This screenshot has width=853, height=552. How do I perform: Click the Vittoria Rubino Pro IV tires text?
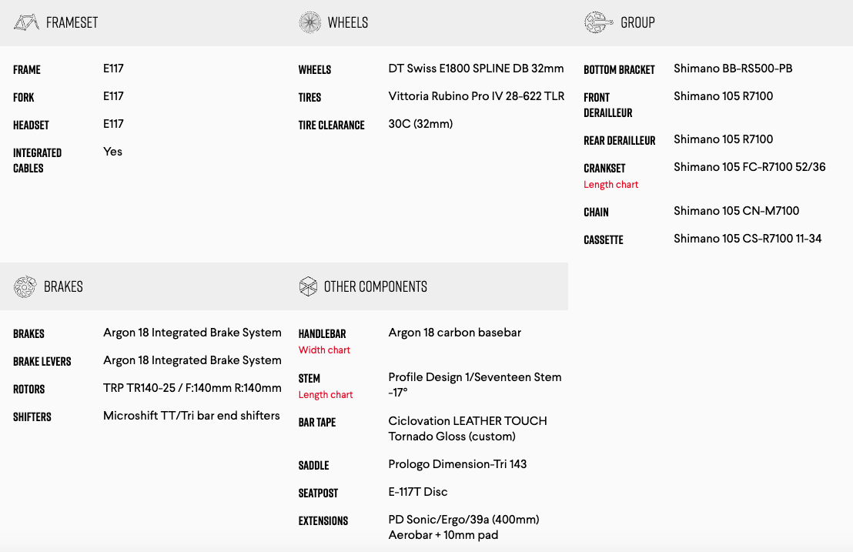click(x=476, y=96)
